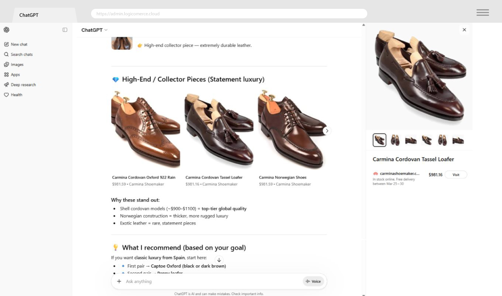The height and width of the screenshot is (296, 502).
Task: Select the ChatGPT browser tab
Action: click(44, 15)
